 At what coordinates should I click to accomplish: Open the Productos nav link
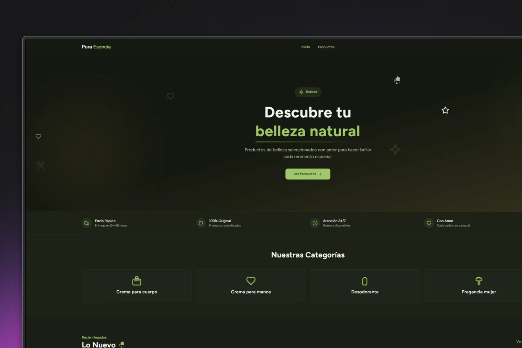[326, 47]
